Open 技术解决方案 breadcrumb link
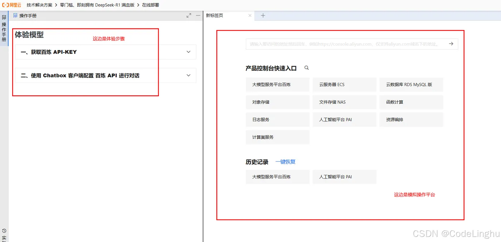Screen dimensions: 501x242 tap(39, 5)
